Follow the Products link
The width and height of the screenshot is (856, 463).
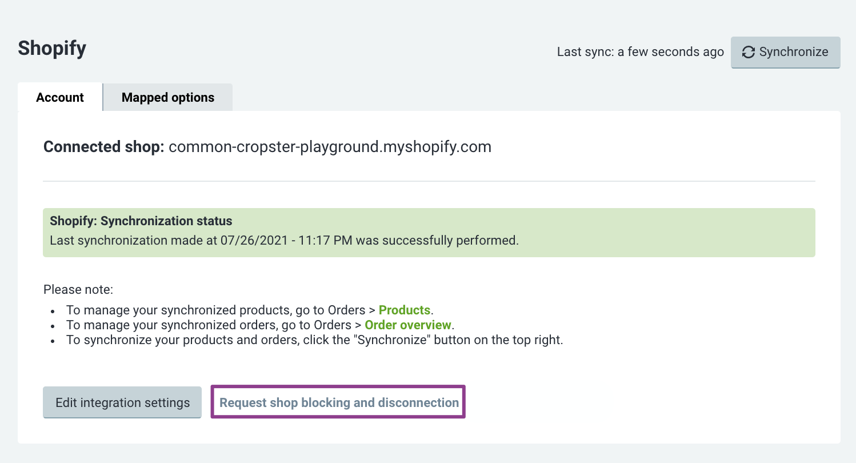[x=405, y=310]
